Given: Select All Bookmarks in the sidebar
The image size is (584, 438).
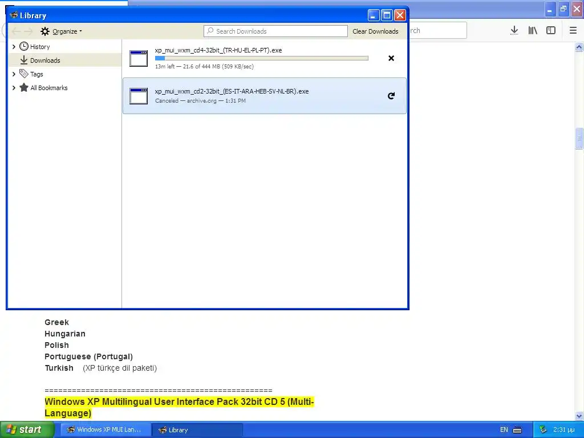Looking at the screenshot, I should click(x=49, y=88).
